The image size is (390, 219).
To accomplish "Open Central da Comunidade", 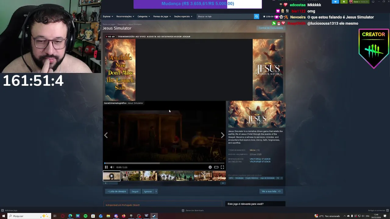I will [271, 28].
